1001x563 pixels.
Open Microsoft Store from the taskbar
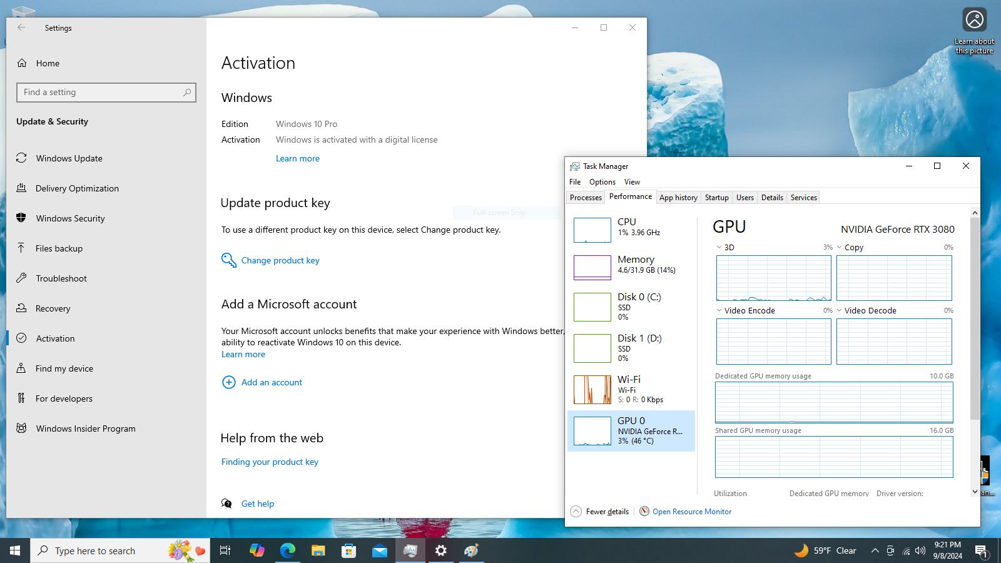(348, 550)
